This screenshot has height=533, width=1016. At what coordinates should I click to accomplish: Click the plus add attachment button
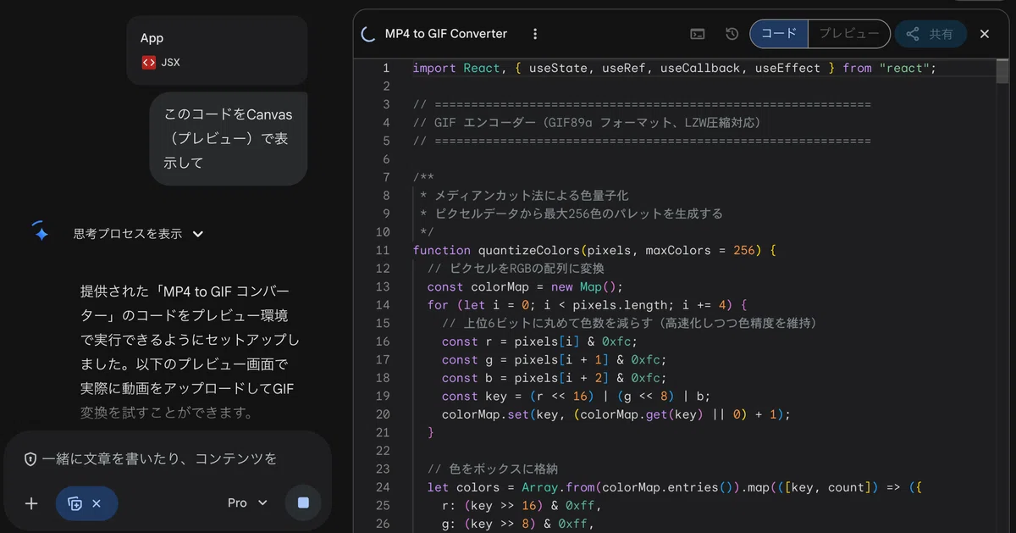pyautogui.click(x=31, y=503)
